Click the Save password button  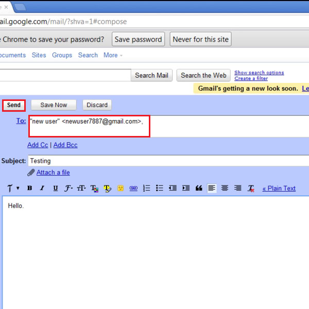(x=139, y=39)
